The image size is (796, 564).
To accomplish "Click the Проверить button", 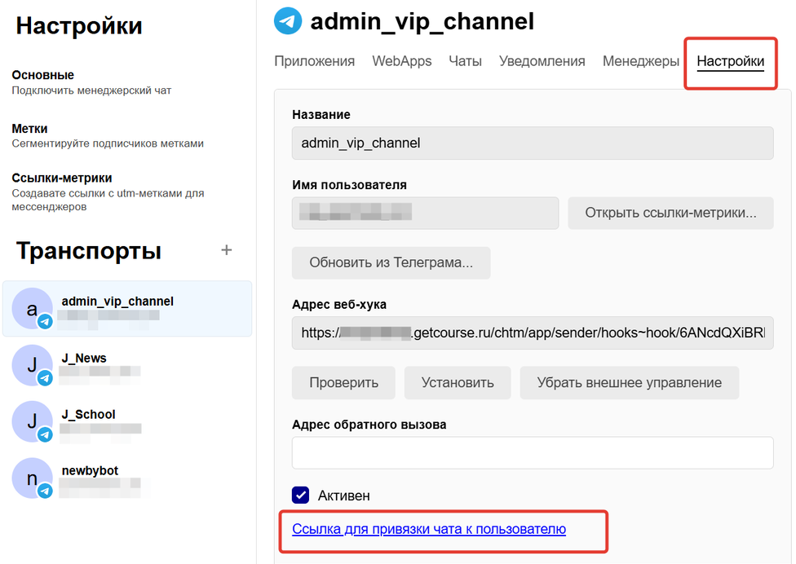I will tap(343, 382).
